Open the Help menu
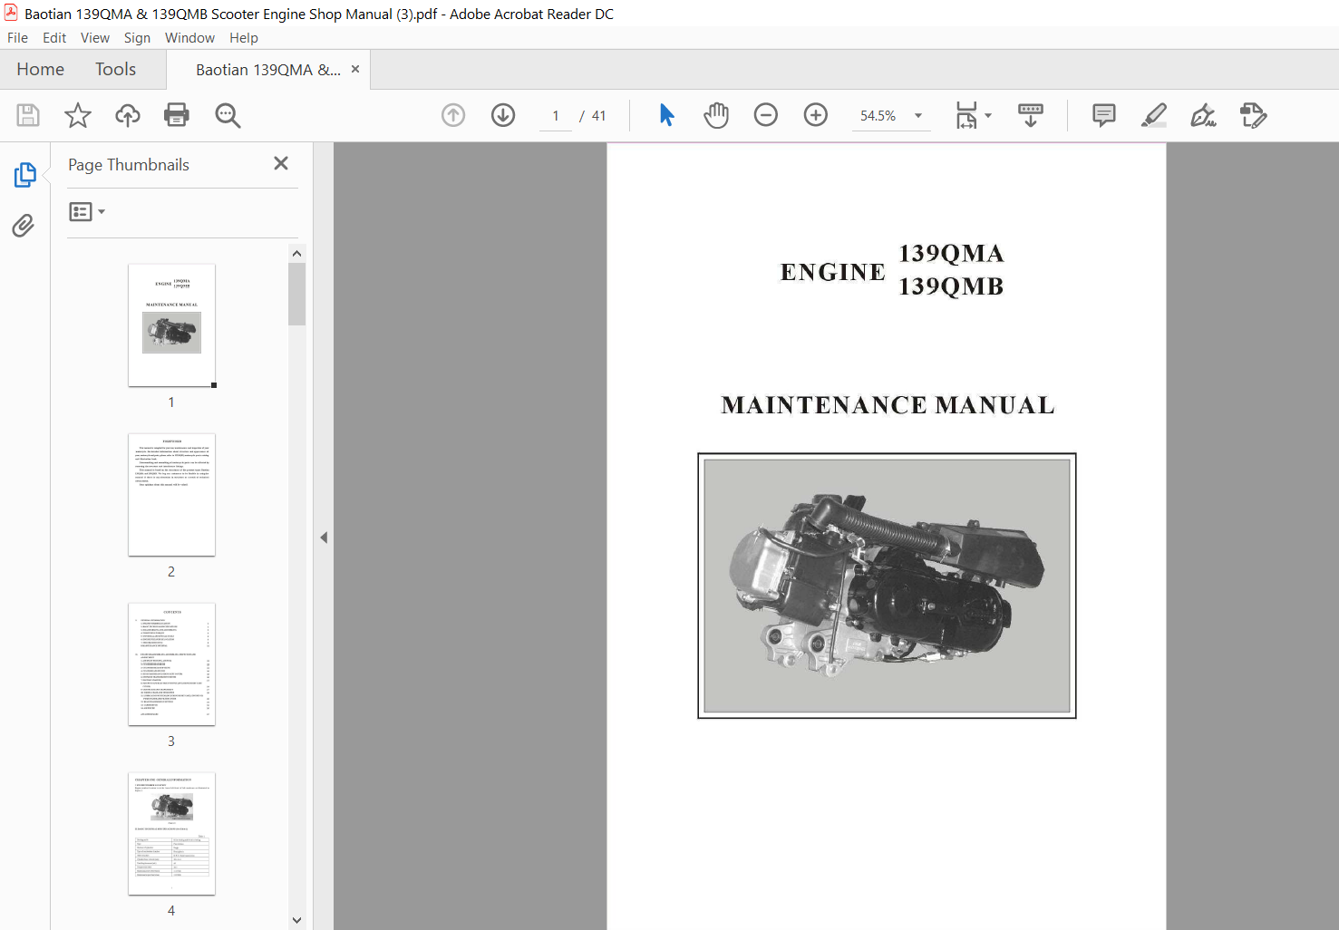 click(x=244, y=38)
